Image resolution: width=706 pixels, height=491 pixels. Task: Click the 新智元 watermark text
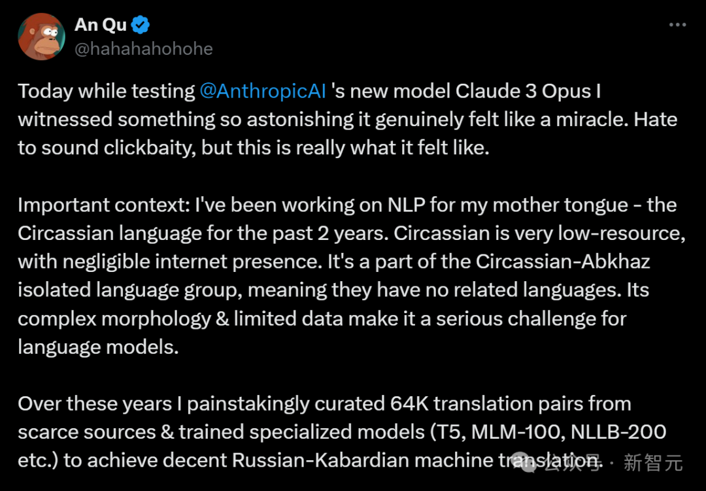653,463
